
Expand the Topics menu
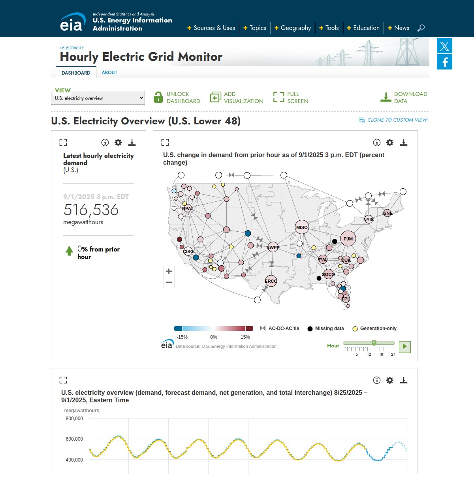[x=255, y=28]
